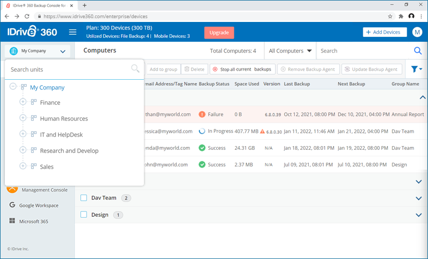The image size is (428, 259).
Task: Click Update Backup Agent button
Action: pyautogui.click(x=371, y=70)
